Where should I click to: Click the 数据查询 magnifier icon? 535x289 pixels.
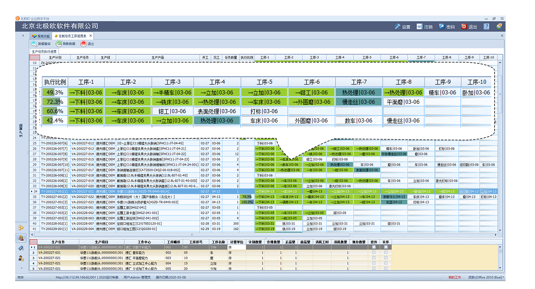click(x=34, y=44)
